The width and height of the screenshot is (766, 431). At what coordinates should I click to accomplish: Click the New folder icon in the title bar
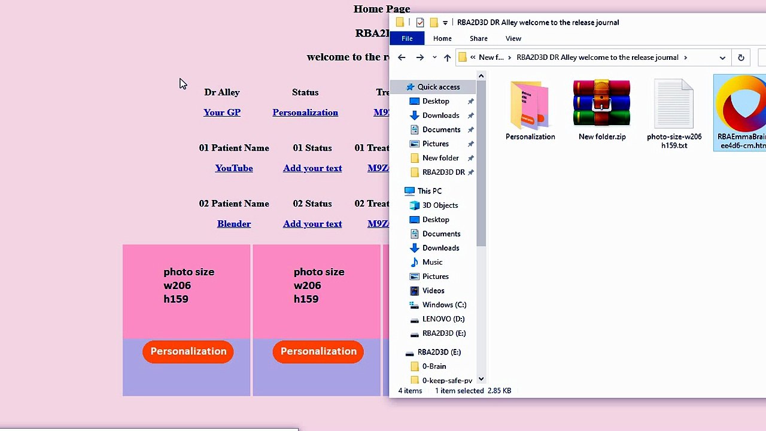[x=434, y=22]
